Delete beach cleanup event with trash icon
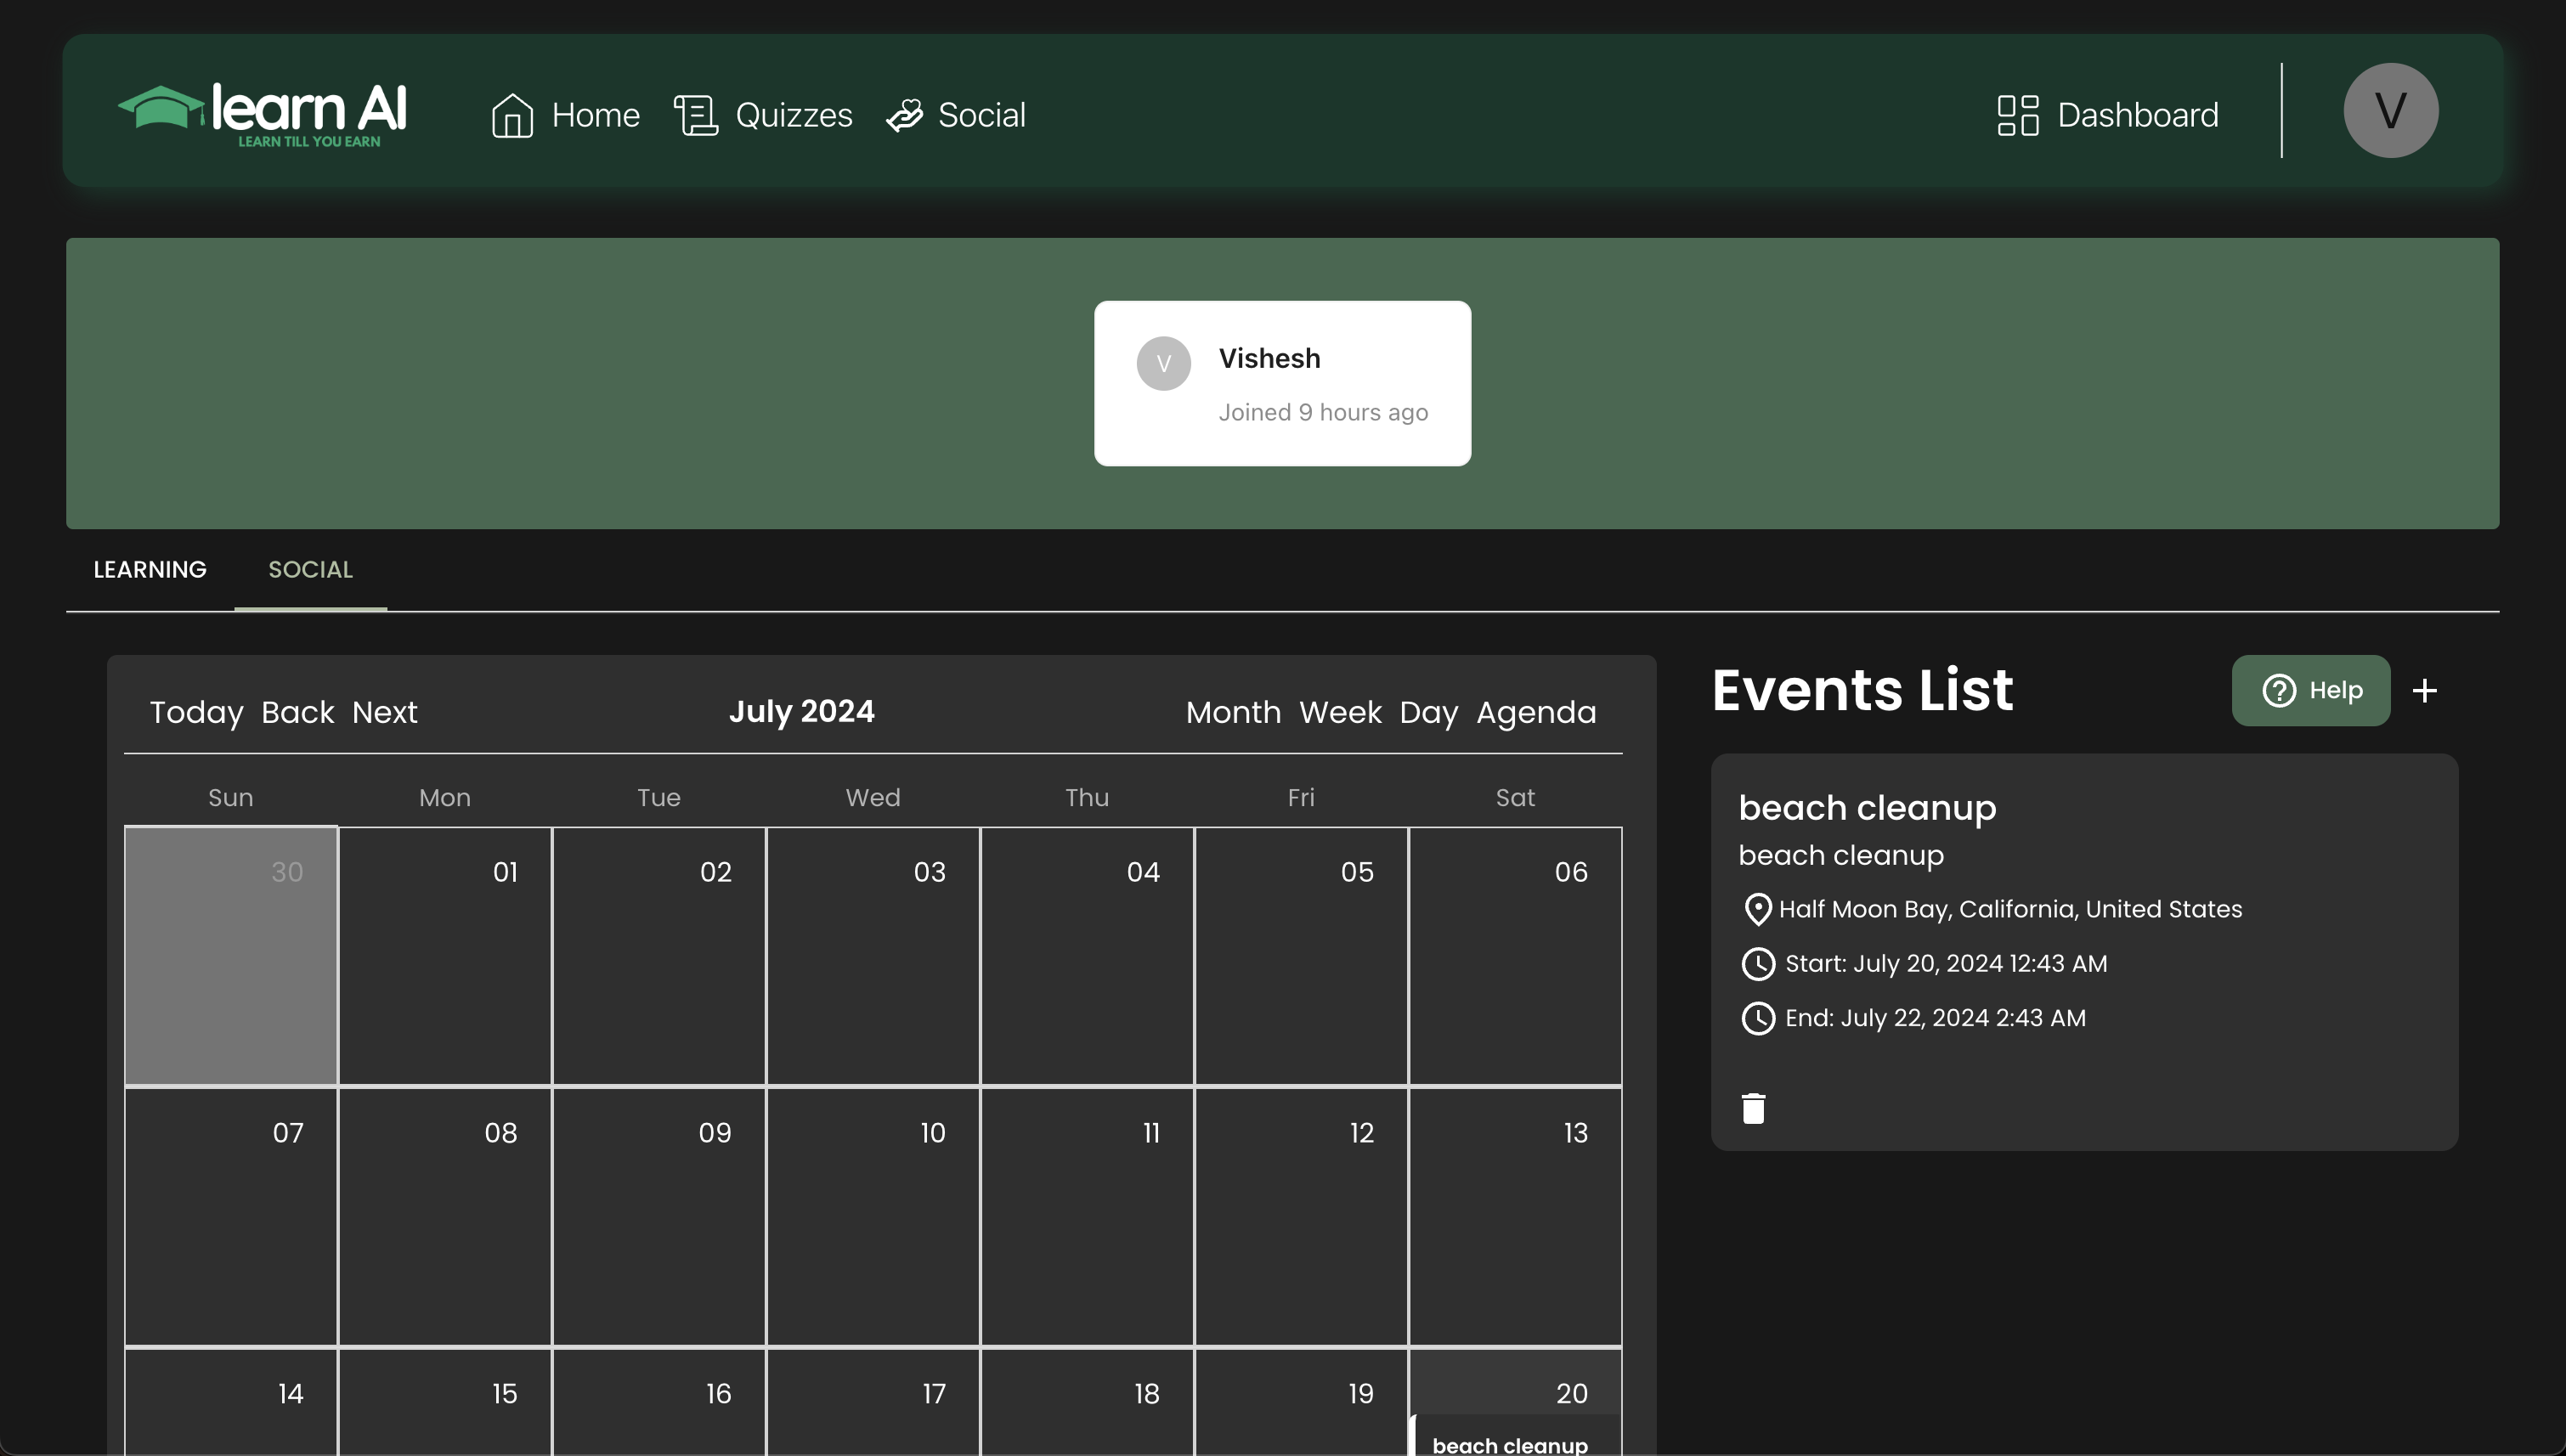This screenshot has height=1456, width=2566. pyautogui.click(x=1753, y=1108)
